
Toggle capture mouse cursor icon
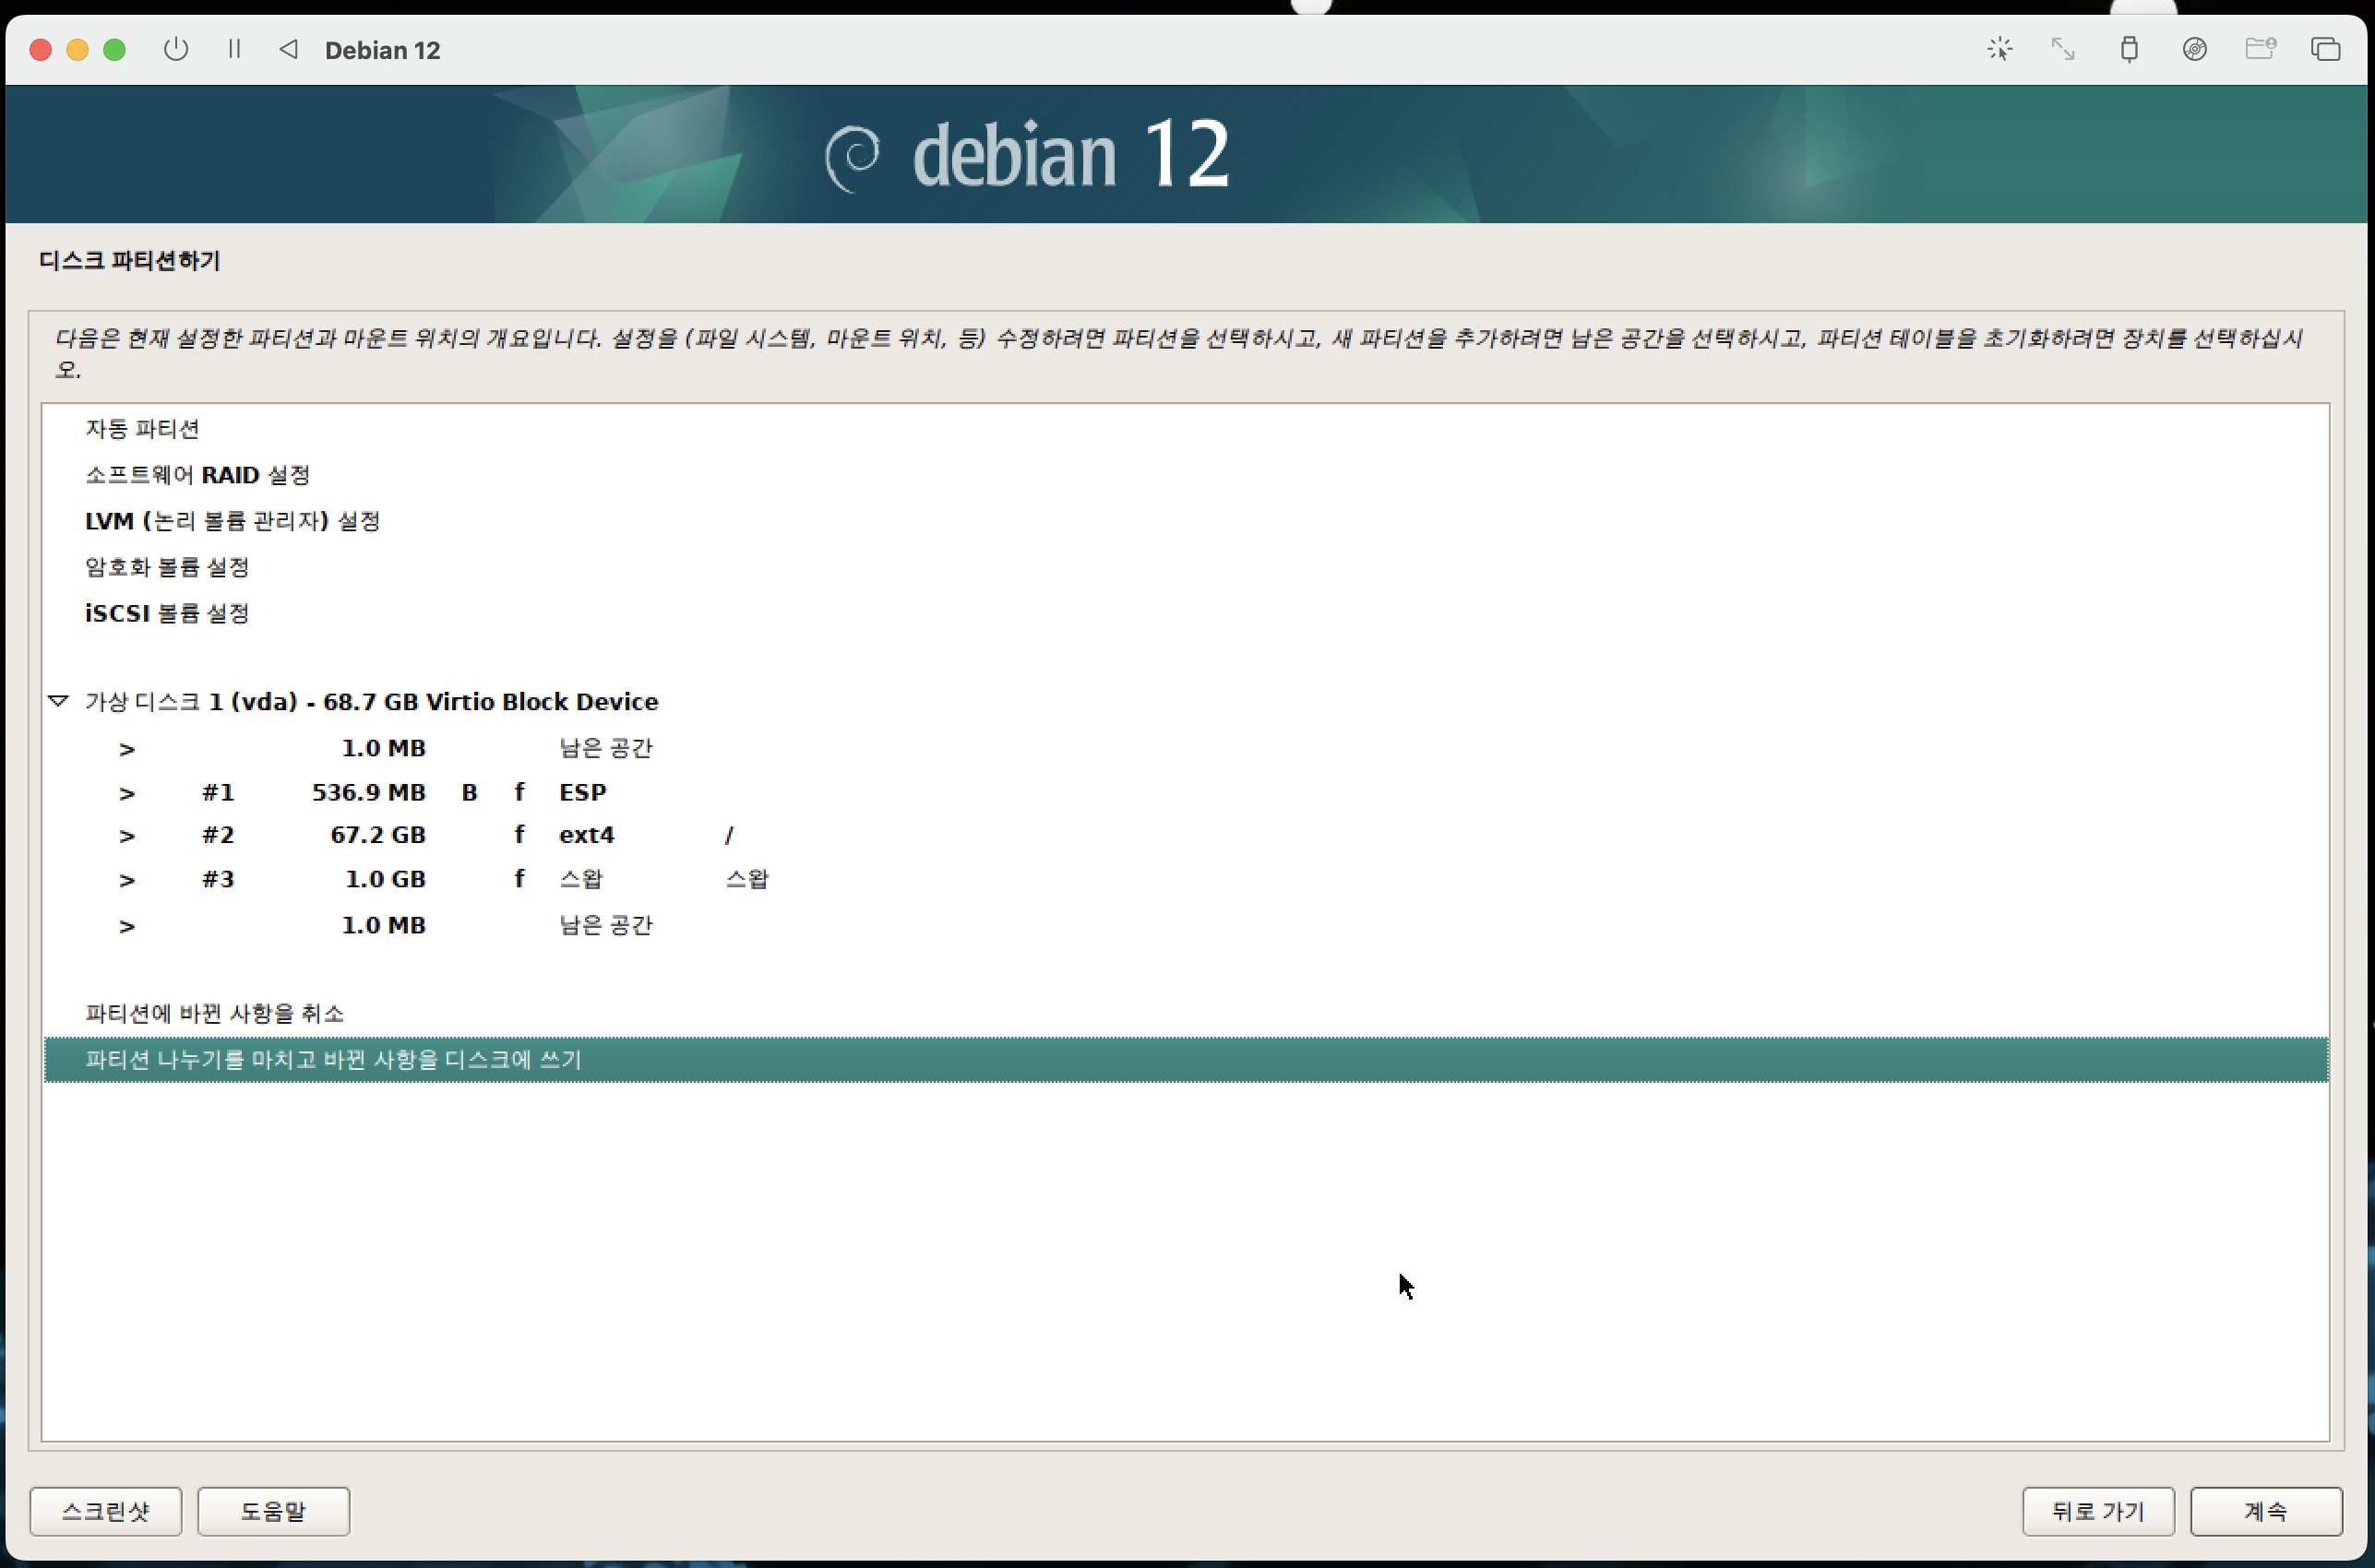point(1999,49)
